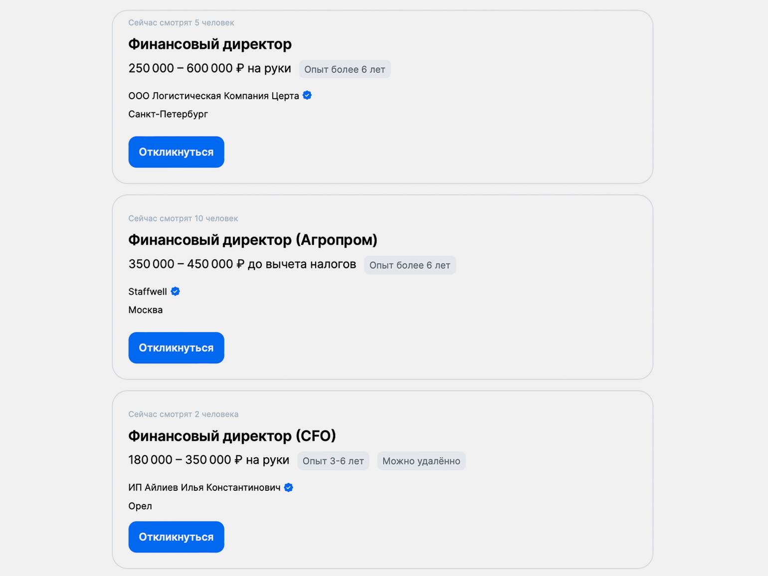Image resolution: width=768 pixels, height=576 pixels.
Task: Click the verified badge next to ИП Айлиев Илья Константинович
Action: click(288, 487)
